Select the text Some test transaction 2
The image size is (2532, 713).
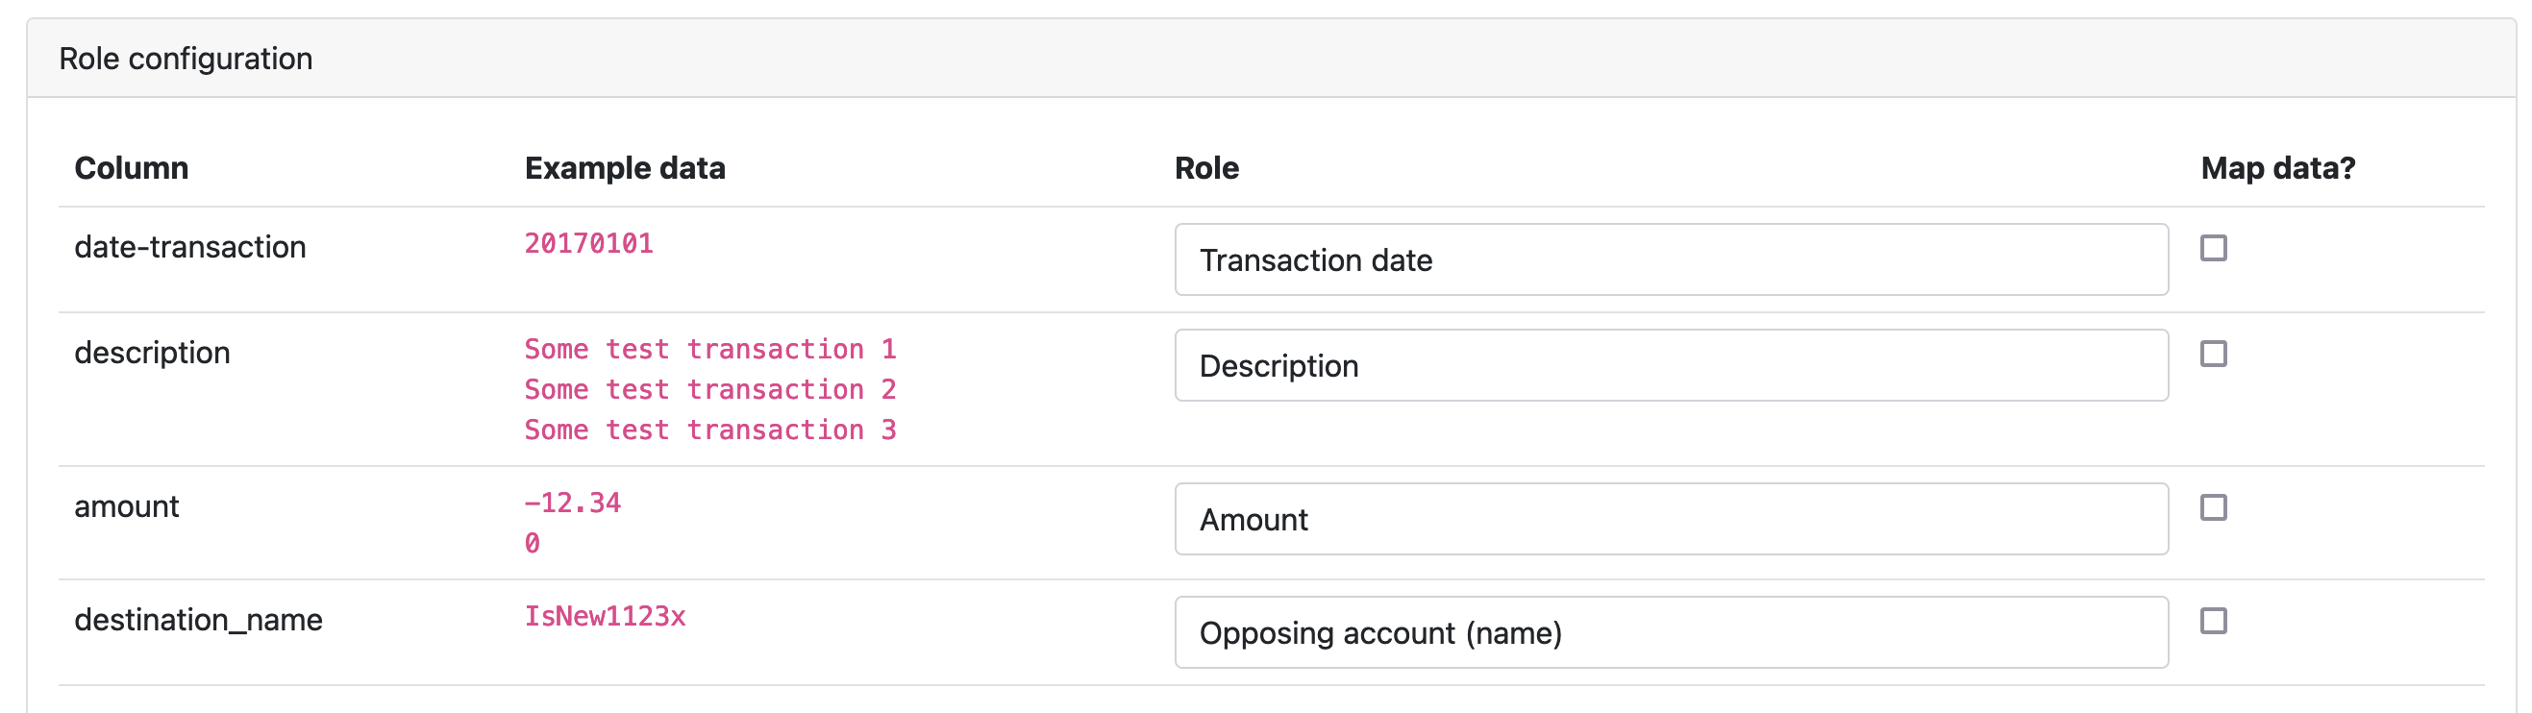709,389
